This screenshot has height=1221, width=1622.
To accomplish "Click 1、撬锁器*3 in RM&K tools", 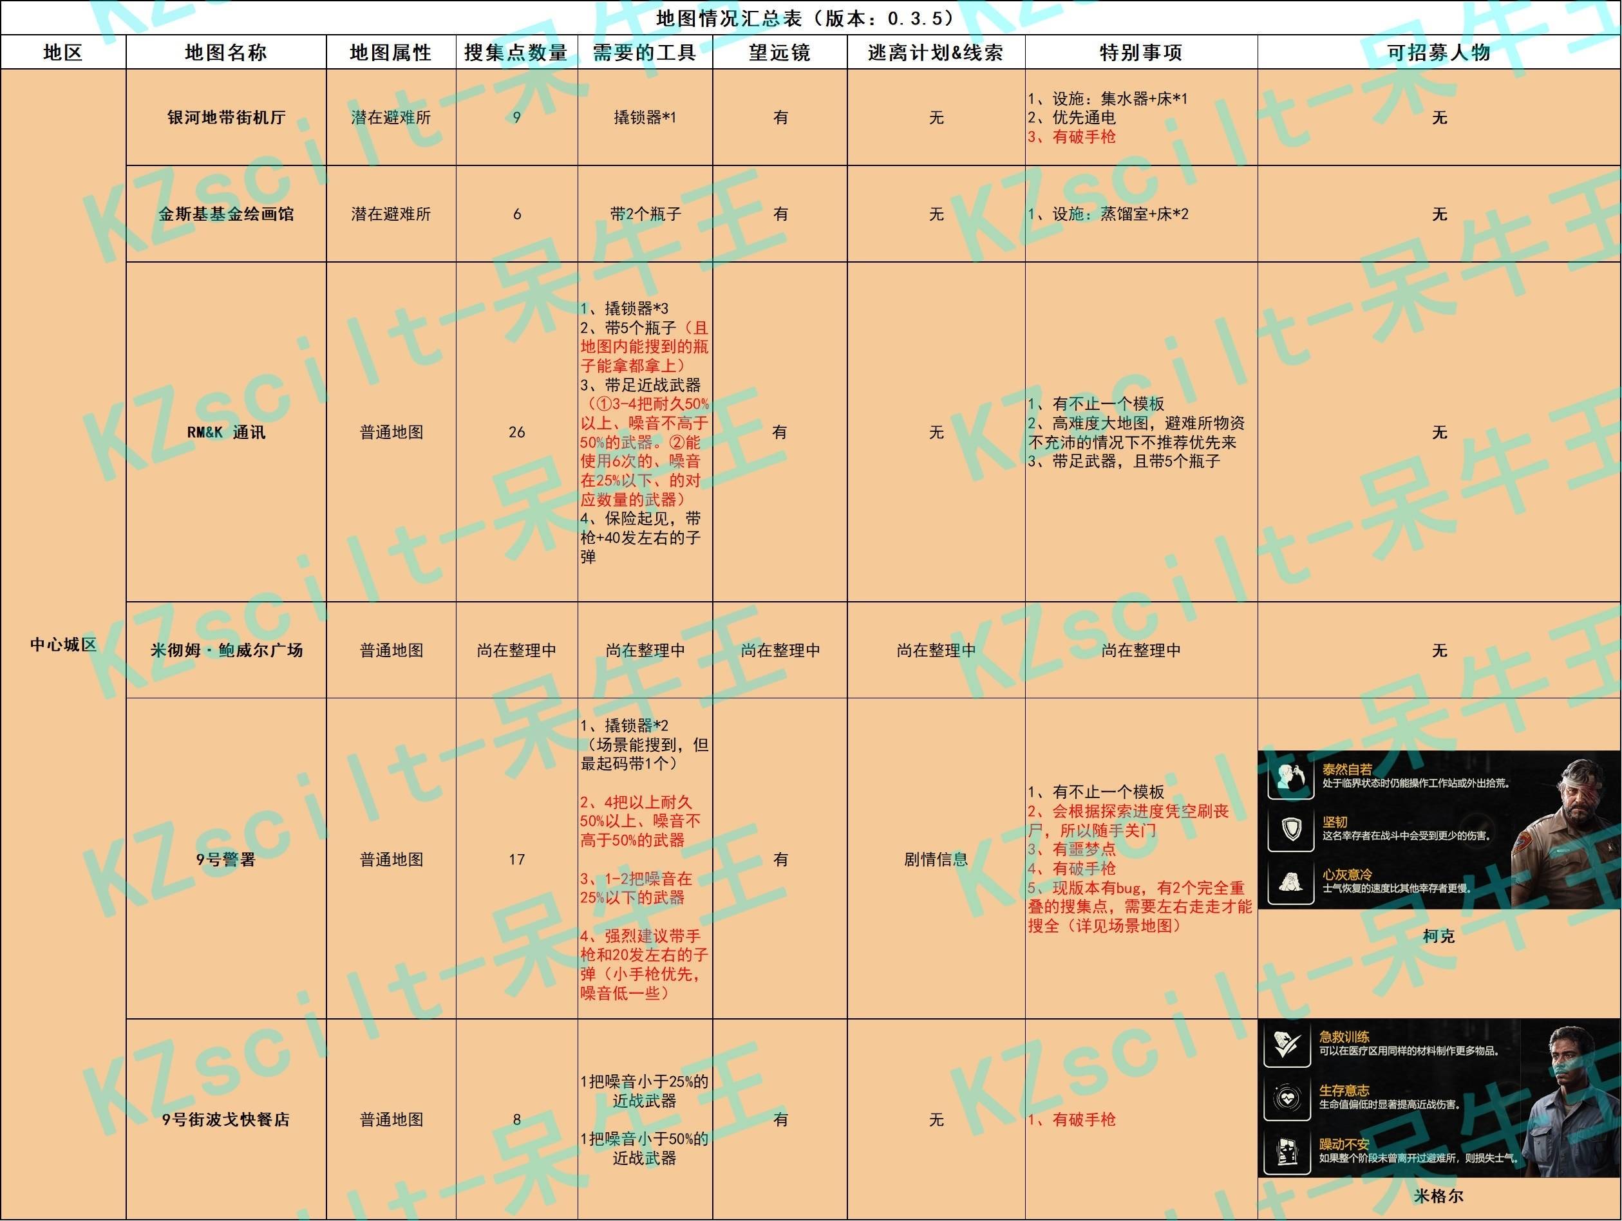I will [x=625, y=308].
